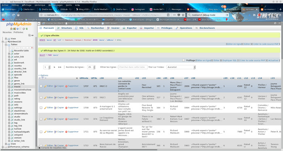Click the next page single arrow

pyautogui.click(x=54, y=67)
